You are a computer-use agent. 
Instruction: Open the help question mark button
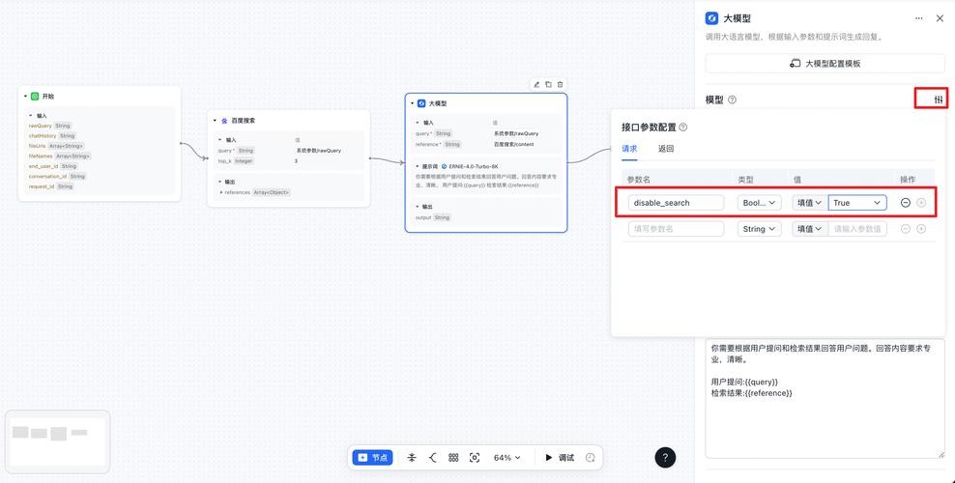(x=665, y=458)
